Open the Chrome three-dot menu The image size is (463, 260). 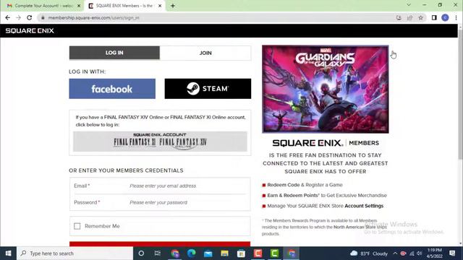[456, 17]
